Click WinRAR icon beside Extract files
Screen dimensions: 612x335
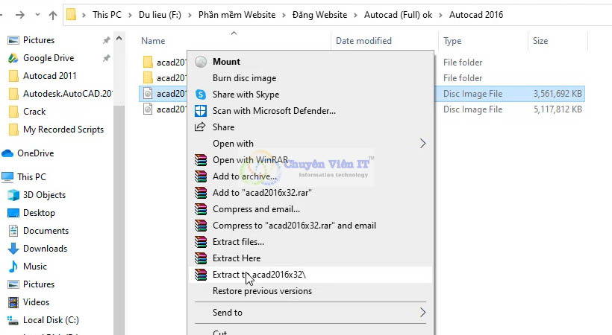201,241
